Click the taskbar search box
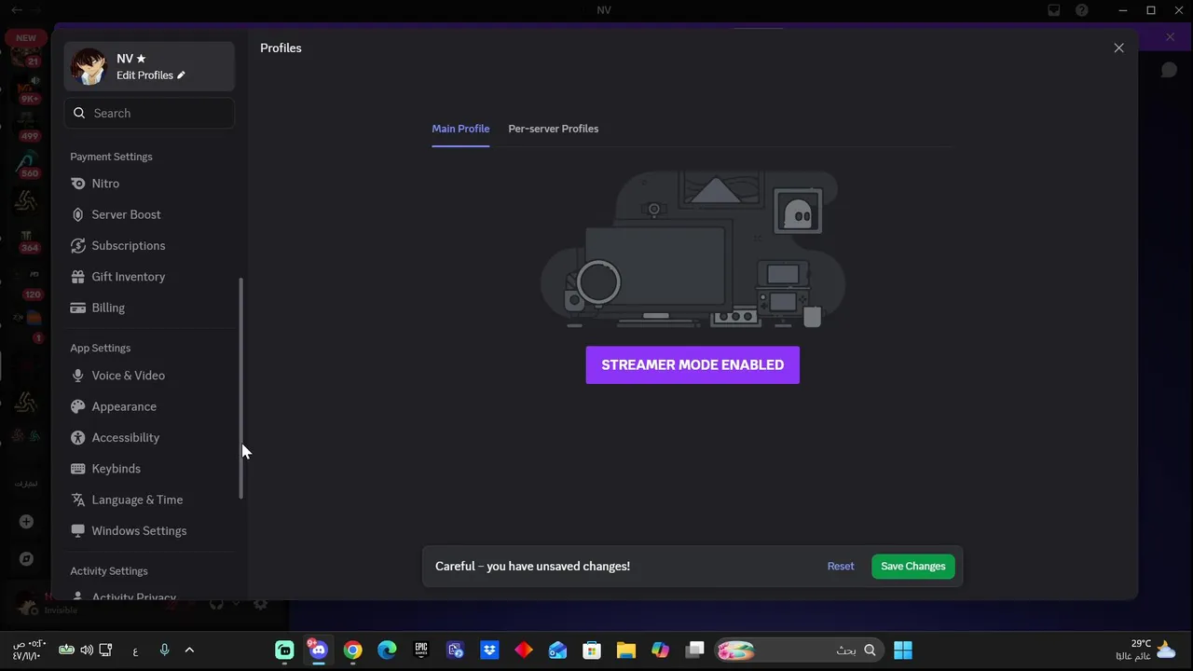This screenshot has width=1193, height=671. coord(797,650)
